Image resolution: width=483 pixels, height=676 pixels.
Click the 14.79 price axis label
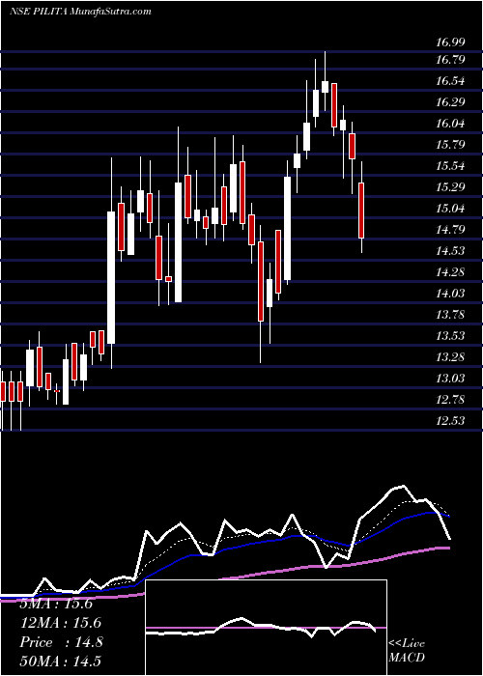450,230
